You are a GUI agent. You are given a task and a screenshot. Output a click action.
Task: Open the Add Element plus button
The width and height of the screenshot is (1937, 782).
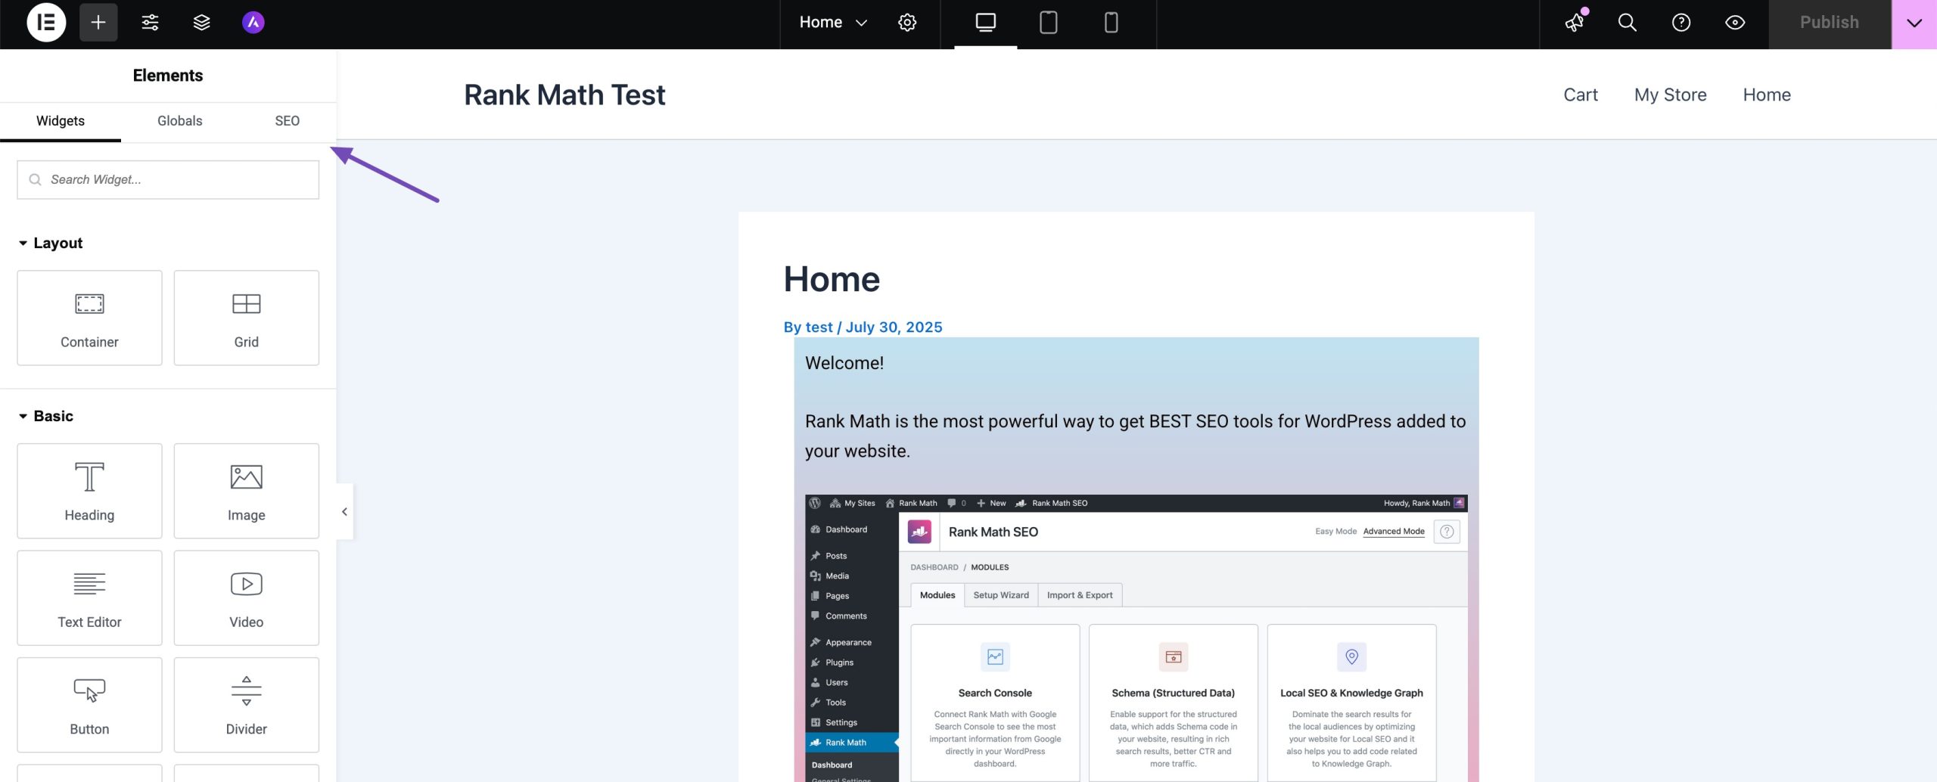pos(98,23)
